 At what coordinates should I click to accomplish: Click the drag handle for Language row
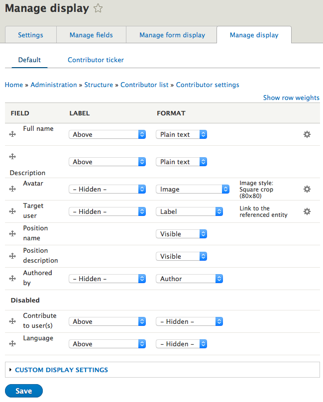pos(13,344)
